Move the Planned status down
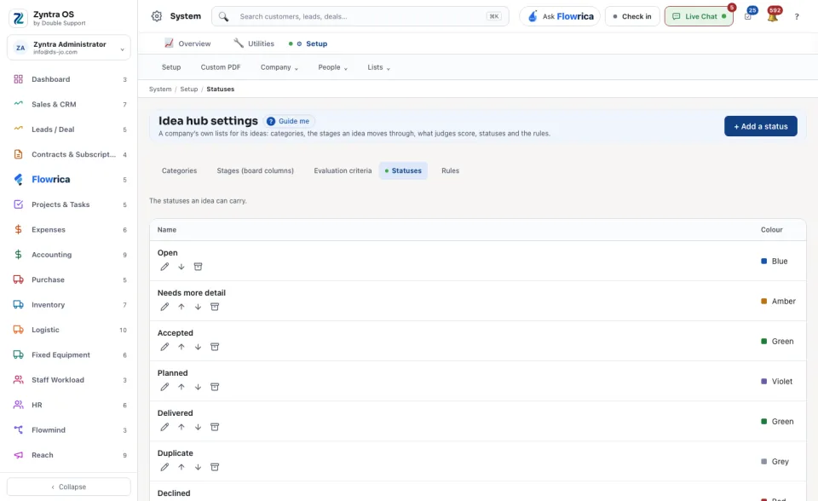Screen dimensions: 818x501 pyautogui.click(x=198, y=387)
